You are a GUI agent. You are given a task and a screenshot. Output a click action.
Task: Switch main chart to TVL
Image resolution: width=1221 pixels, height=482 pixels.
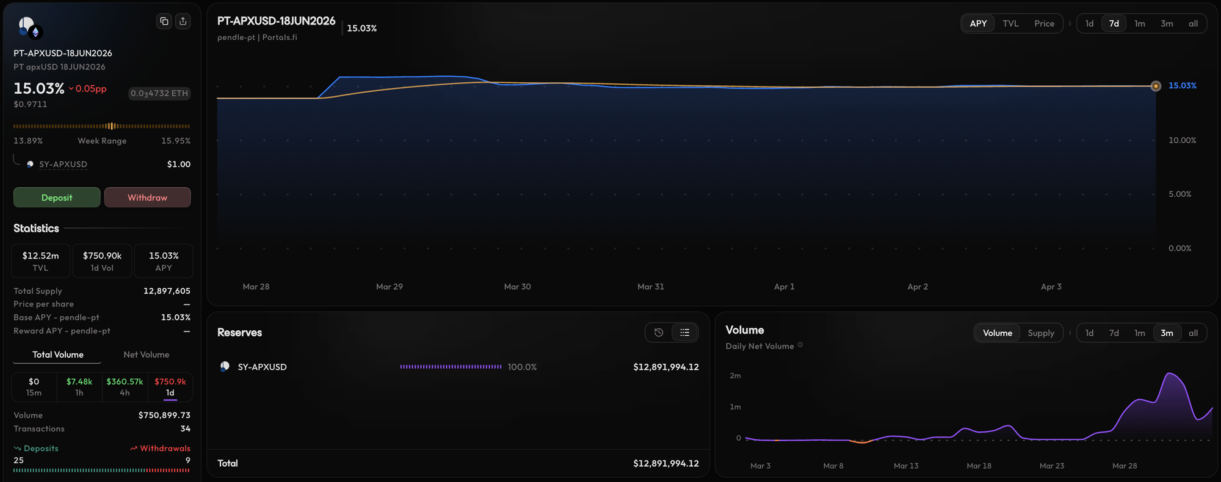(1010, 24)
